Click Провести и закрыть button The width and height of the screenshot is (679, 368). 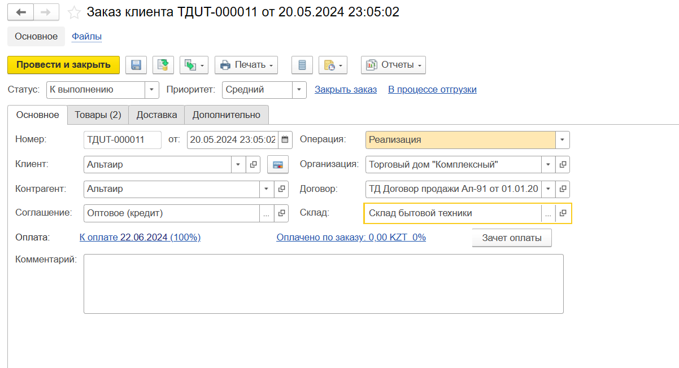[63, 65]
